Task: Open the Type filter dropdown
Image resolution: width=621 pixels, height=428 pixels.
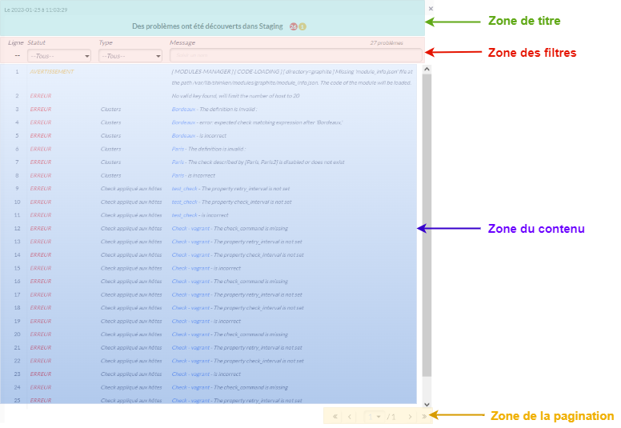Action: 130,56
